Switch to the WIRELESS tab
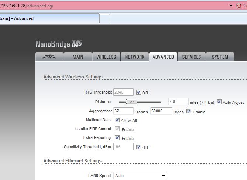 (106, 57)
